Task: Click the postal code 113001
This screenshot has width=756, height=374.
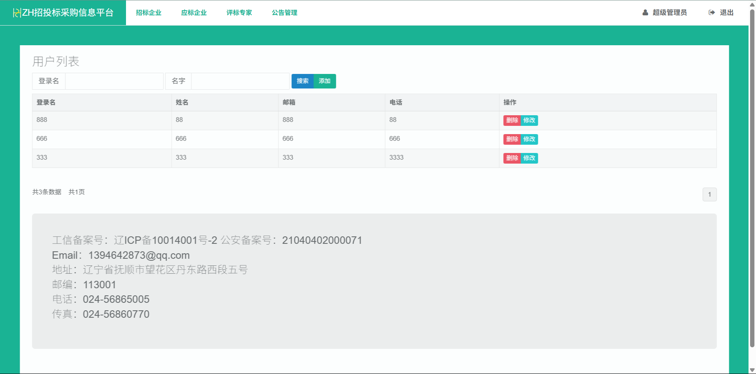Action: (100, 285)
